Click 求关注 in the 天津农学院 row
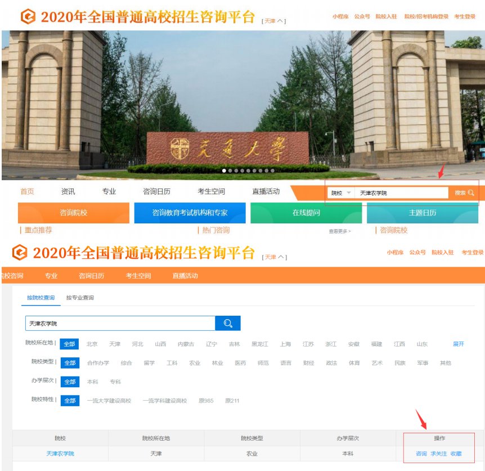 tap(439, 454)
